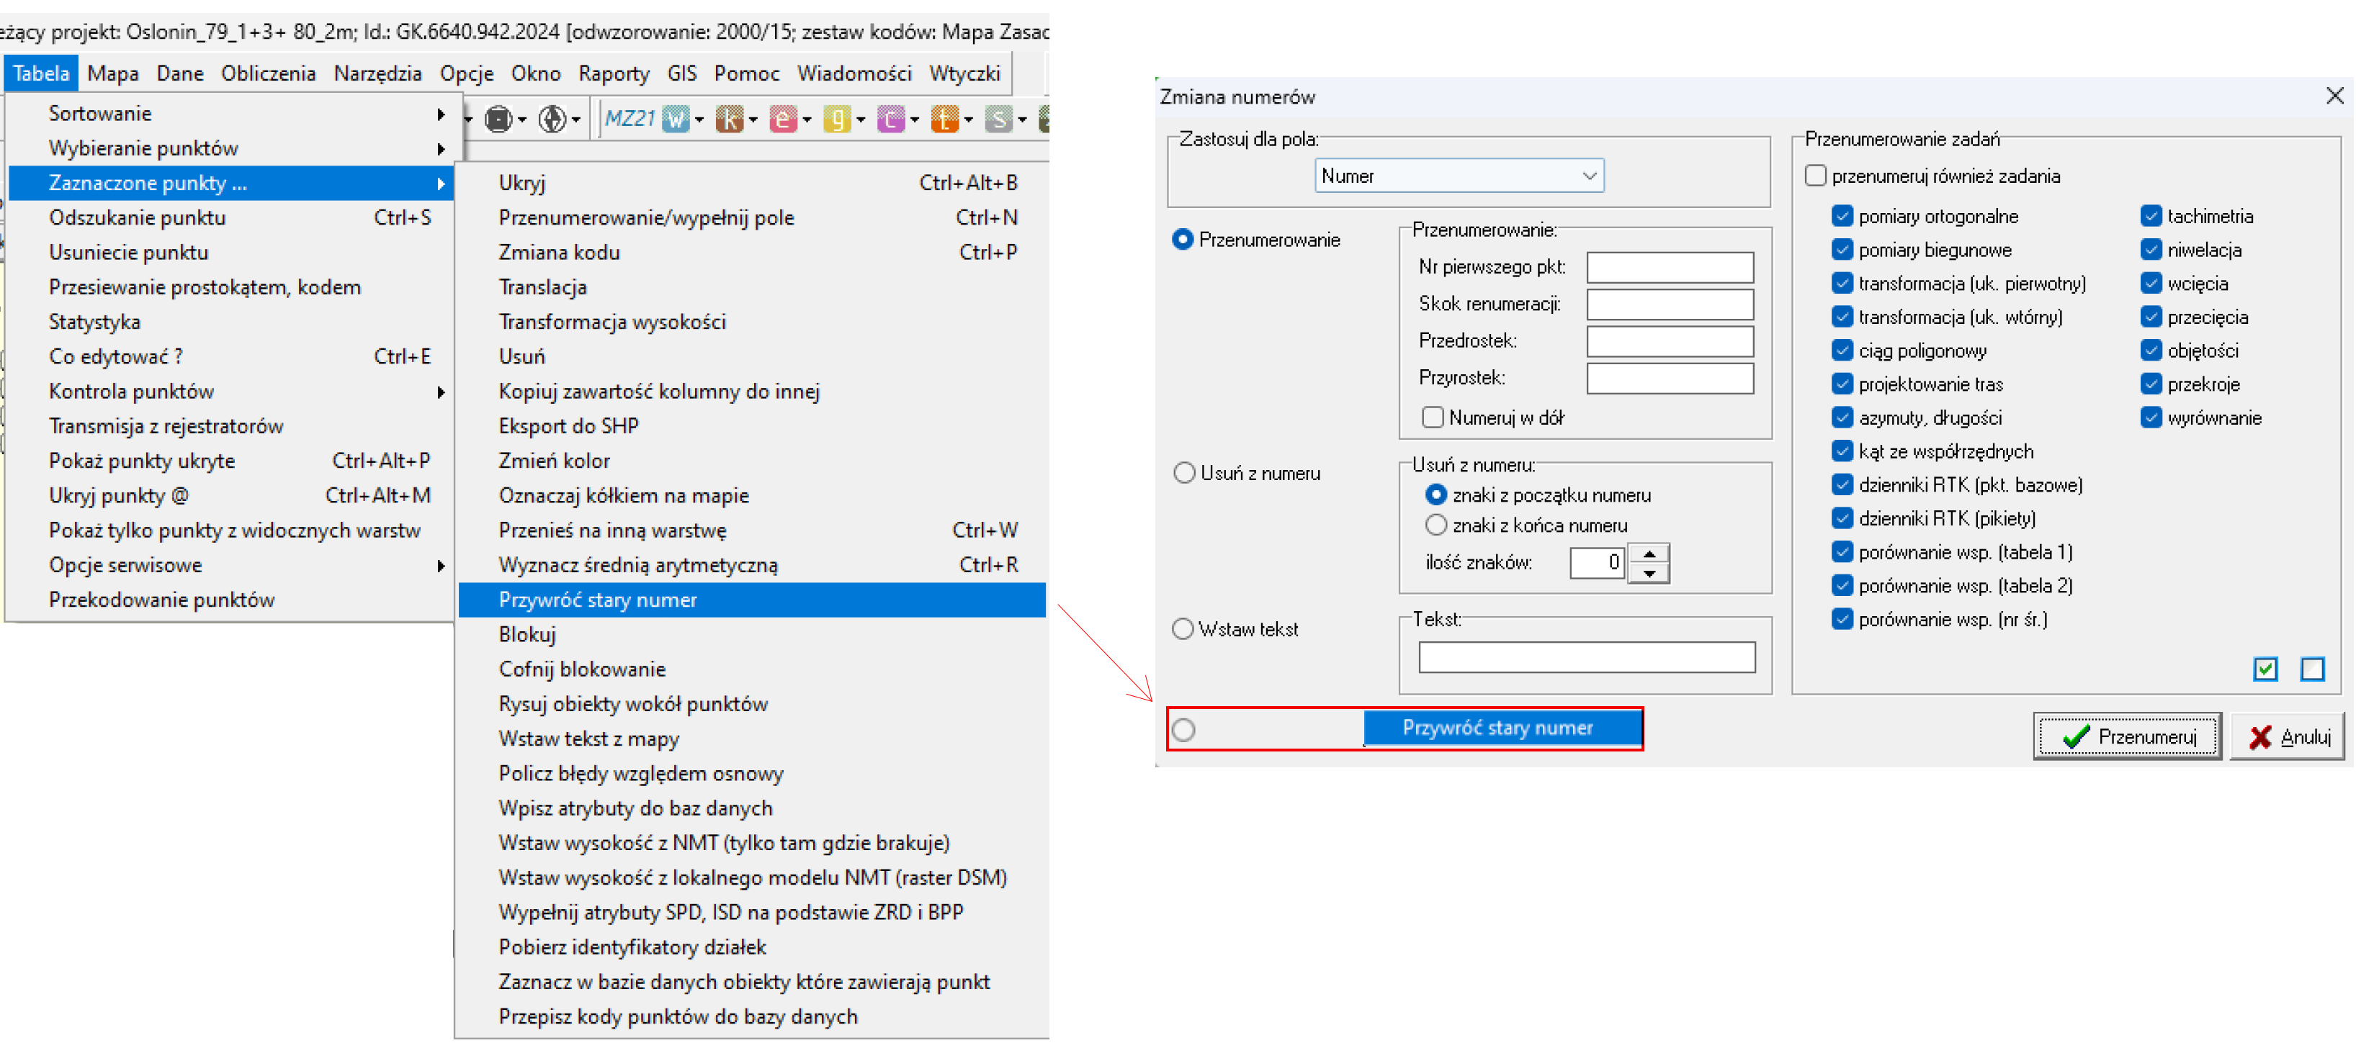This screenshot has height=1043, width=2356.
Task: Click the round compass-style toolbar icon
Action: [552, 119]
